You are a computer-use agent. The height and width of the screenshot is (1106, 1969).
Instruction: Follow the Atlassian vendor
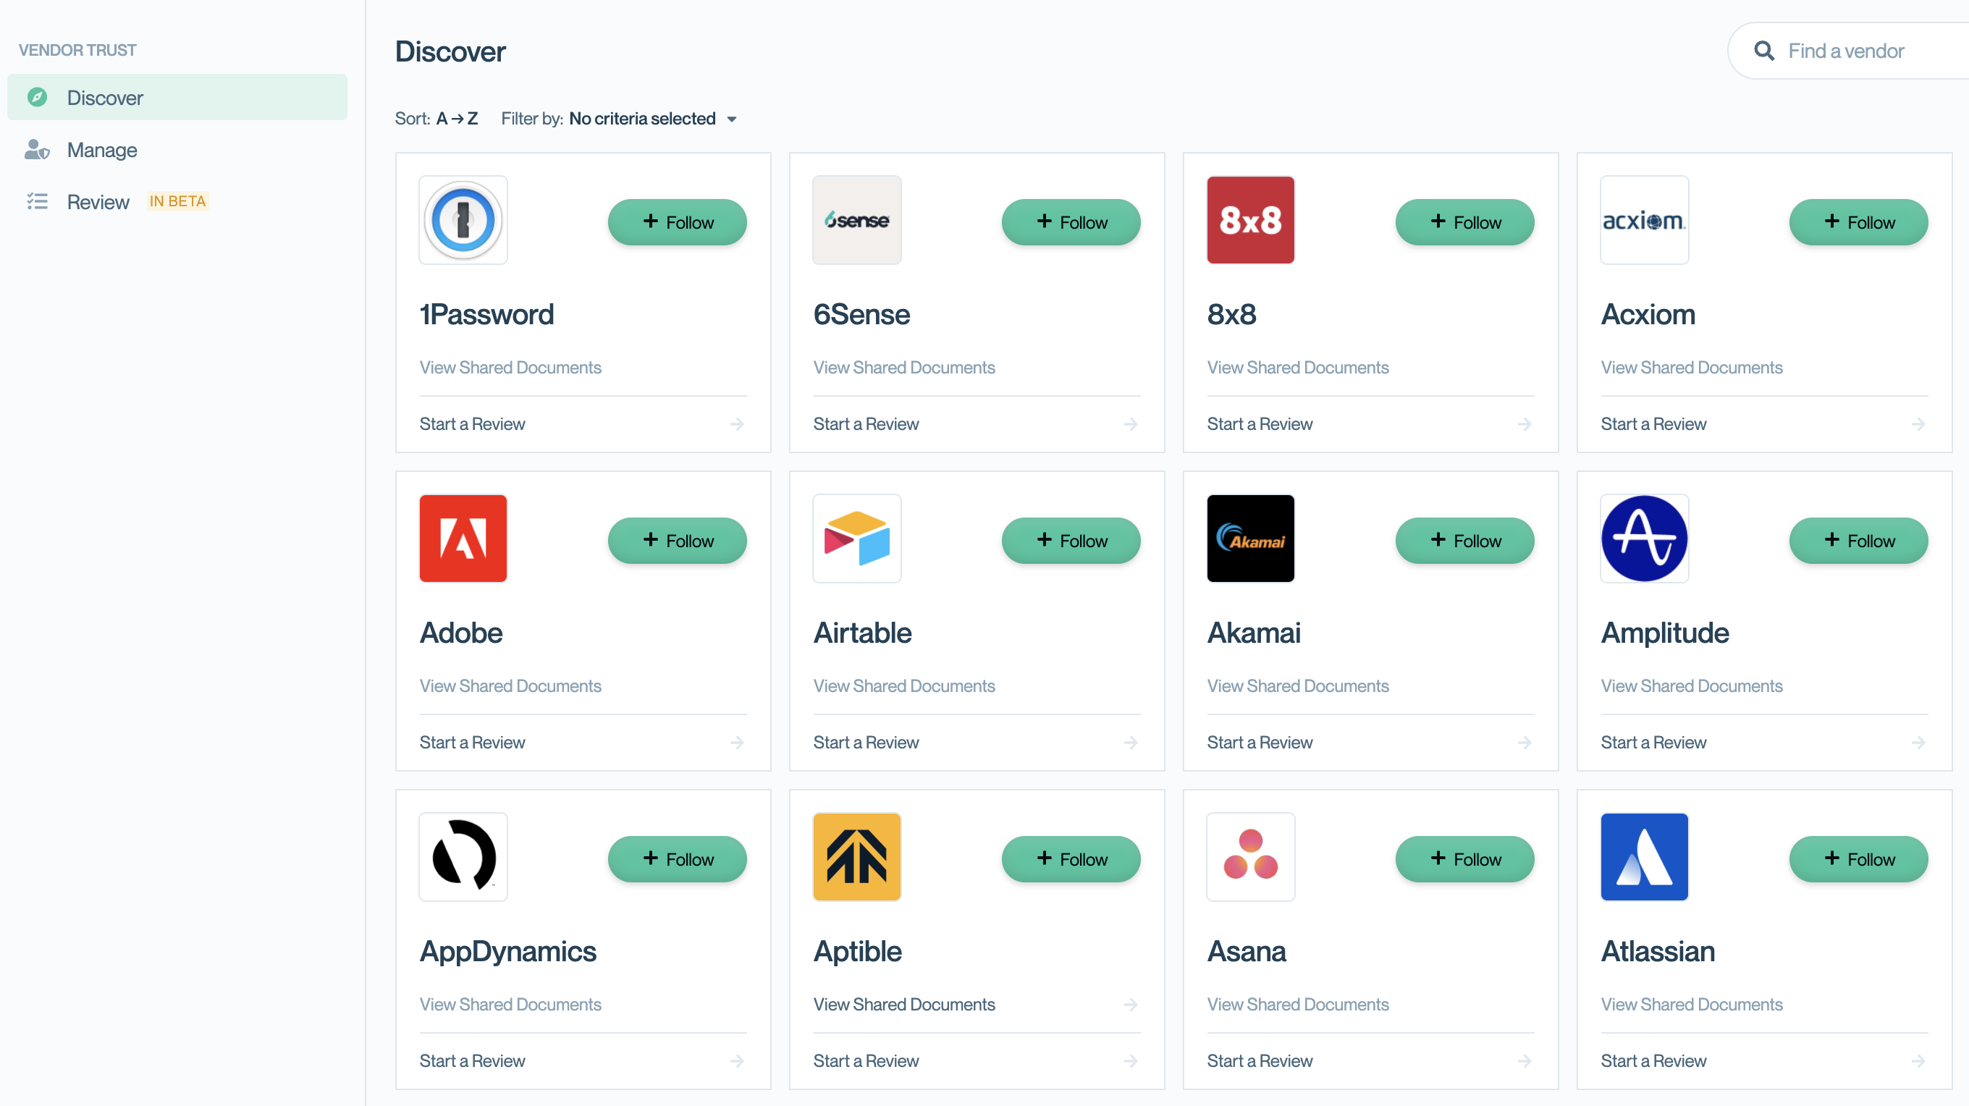point(1858,859)
